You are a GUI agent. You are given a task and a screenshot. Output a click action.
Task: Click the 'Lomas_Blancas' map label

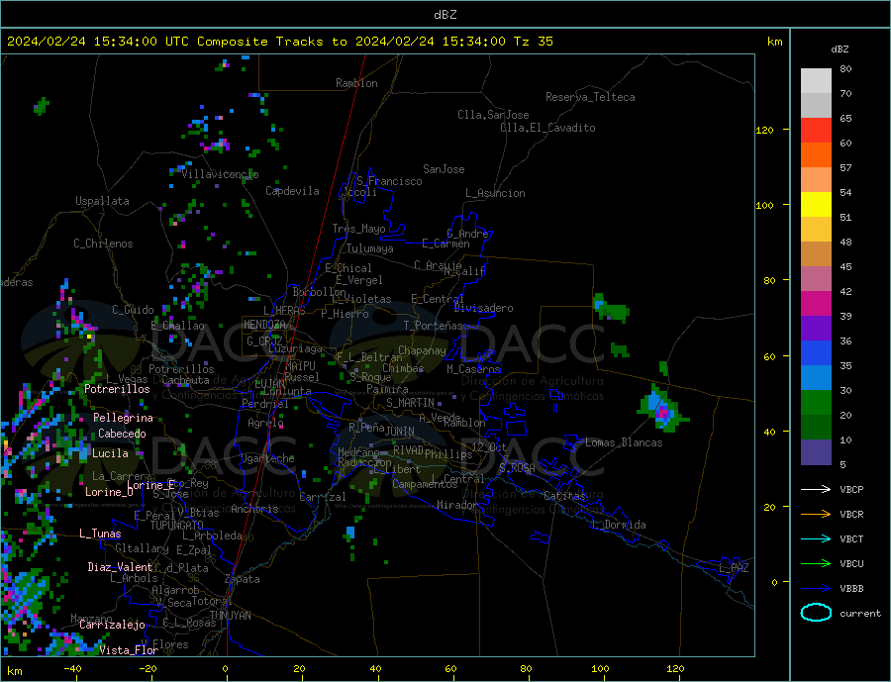click(624, 442)
